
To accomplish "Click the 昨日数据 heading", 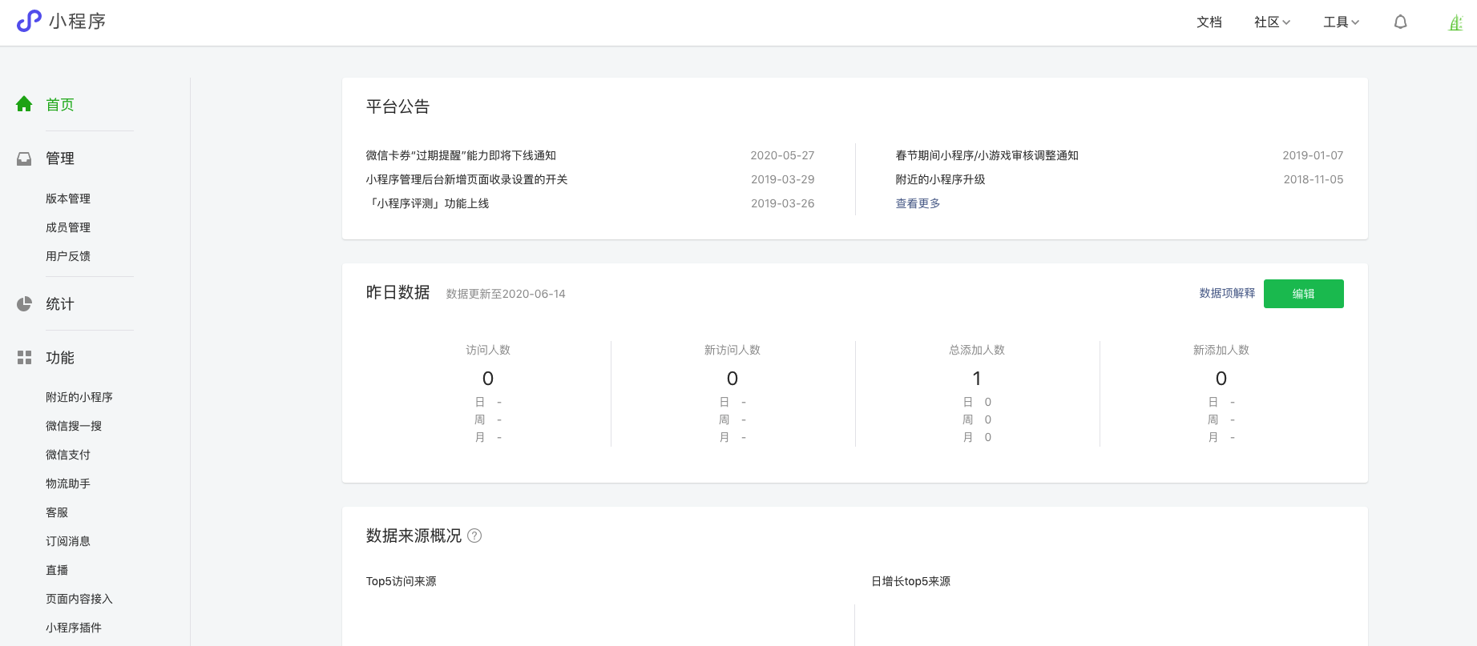I will pos(398,292).
